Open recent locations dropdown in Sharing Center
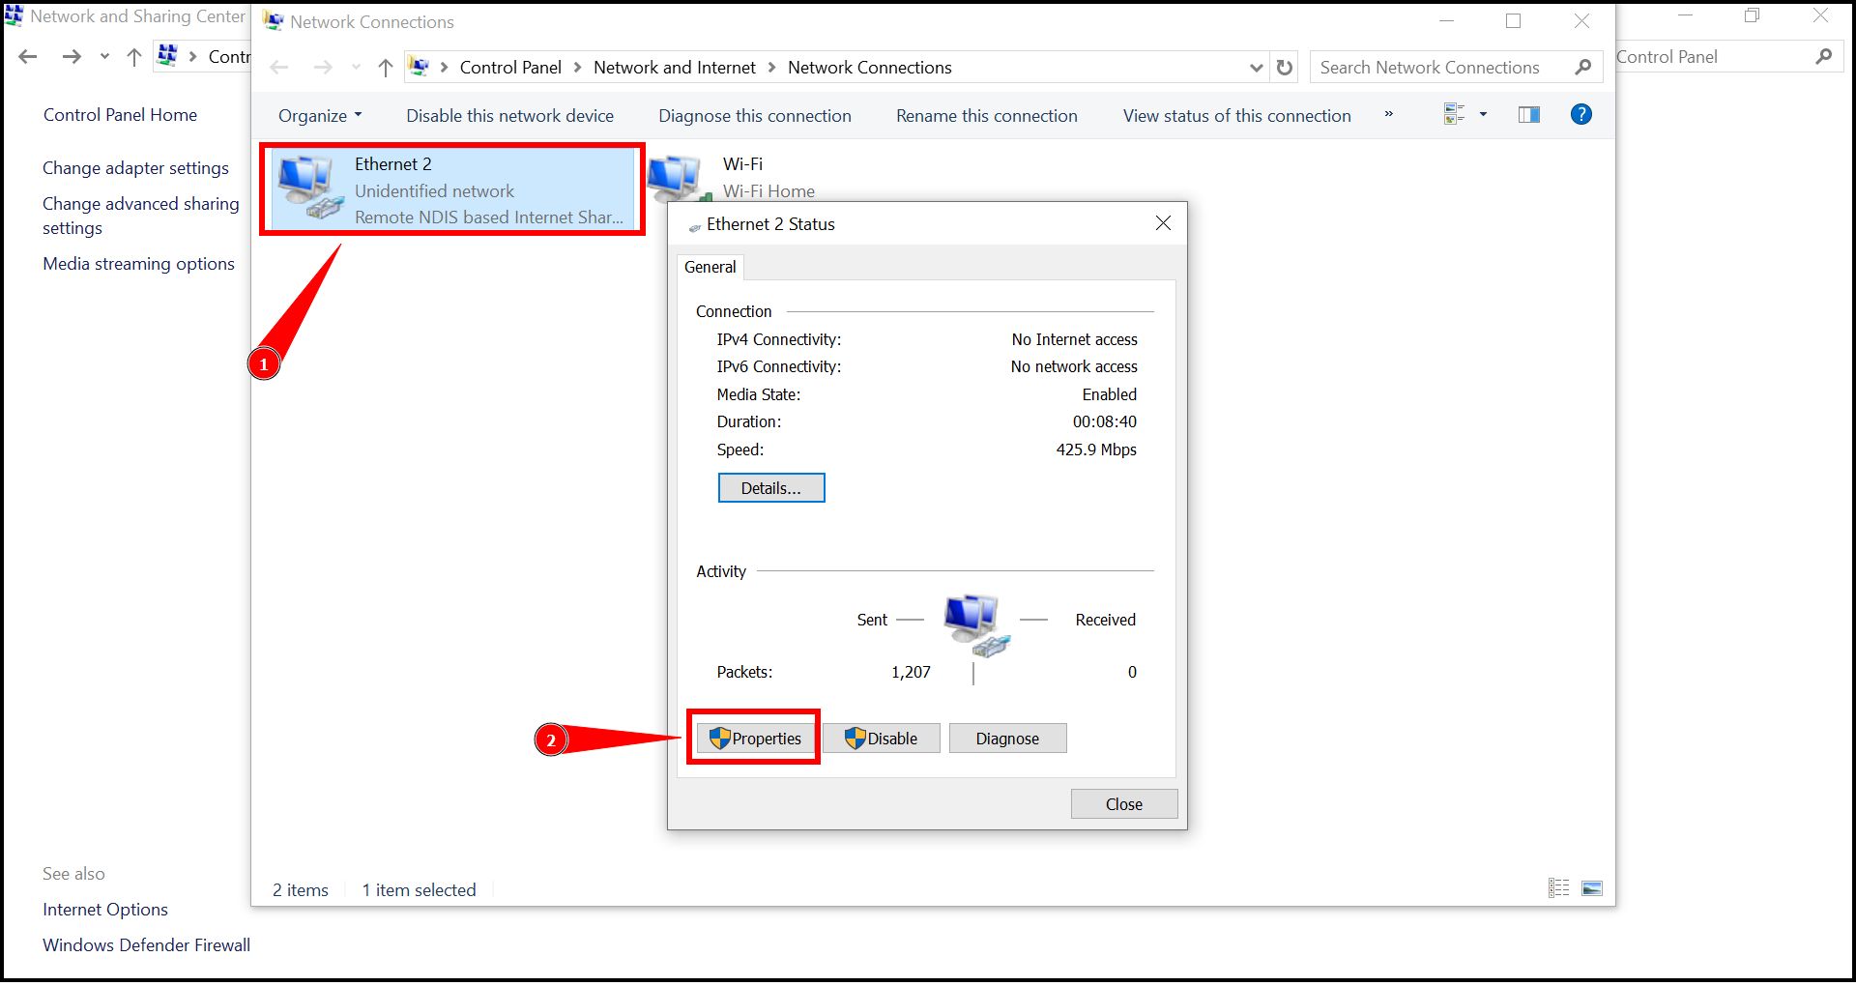Viewport: 1856px width, 986px height. tap(104, 57)
